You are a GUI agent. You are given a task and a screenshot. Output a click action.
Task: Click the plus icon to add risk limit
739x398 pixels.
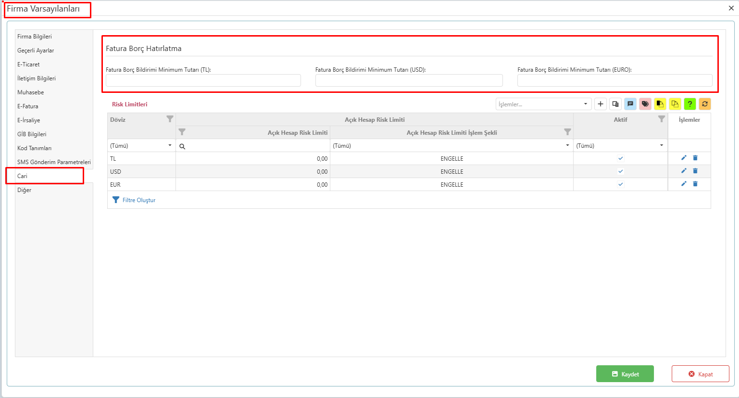[x=600, y=104]
